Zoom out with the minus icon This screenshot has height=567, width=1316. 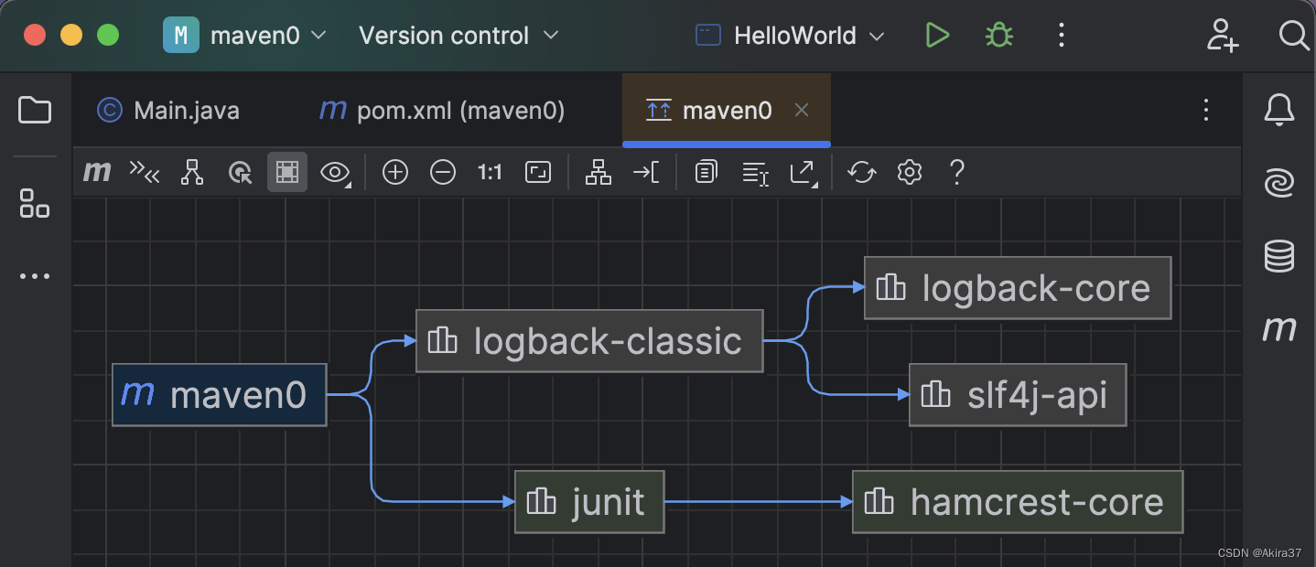click(443, 172)
